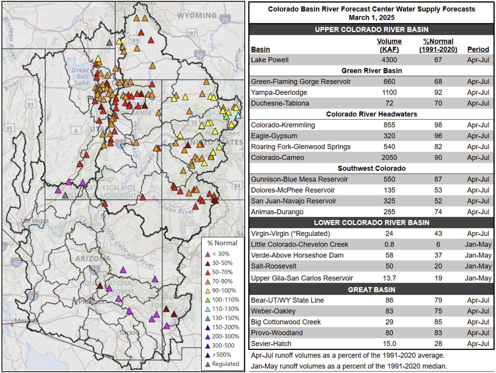Click the Interstate 25 shield in Wyoming
The image size is (496, 373).
point(225,19)
